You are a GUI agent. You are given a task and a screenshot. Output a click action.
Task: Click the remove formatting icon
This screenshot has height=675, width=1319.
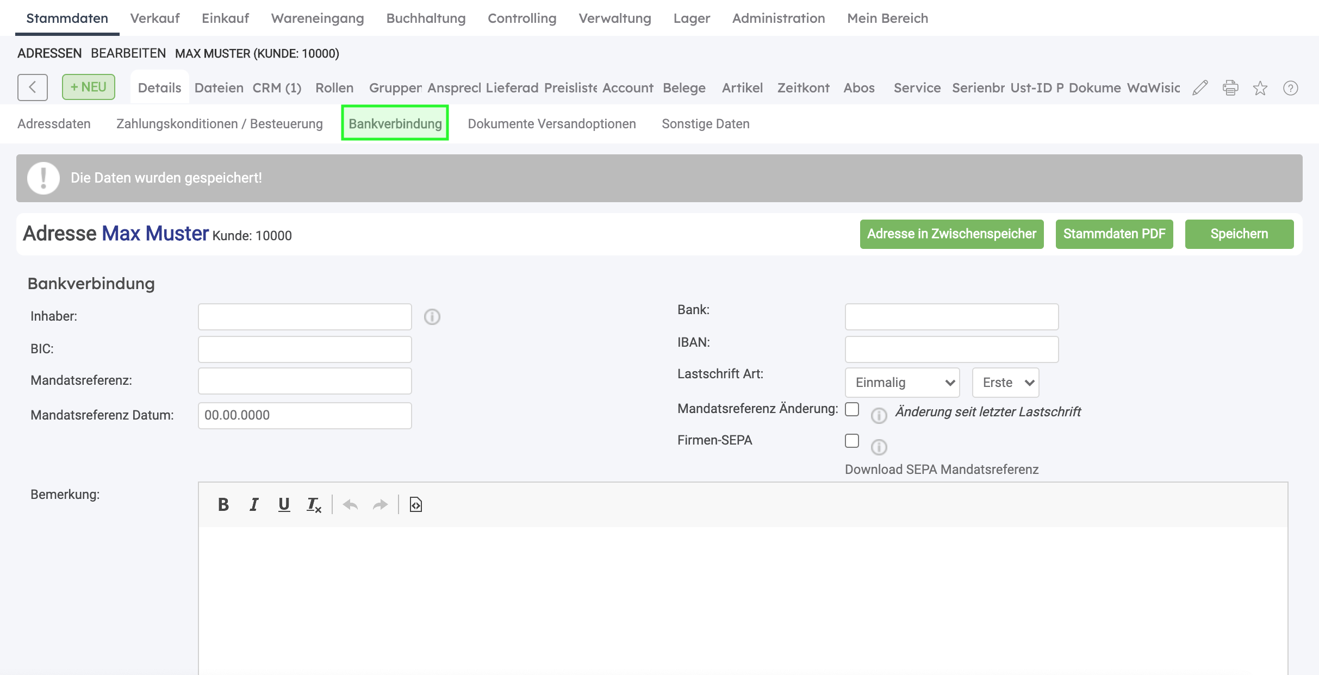coord(314,505)
